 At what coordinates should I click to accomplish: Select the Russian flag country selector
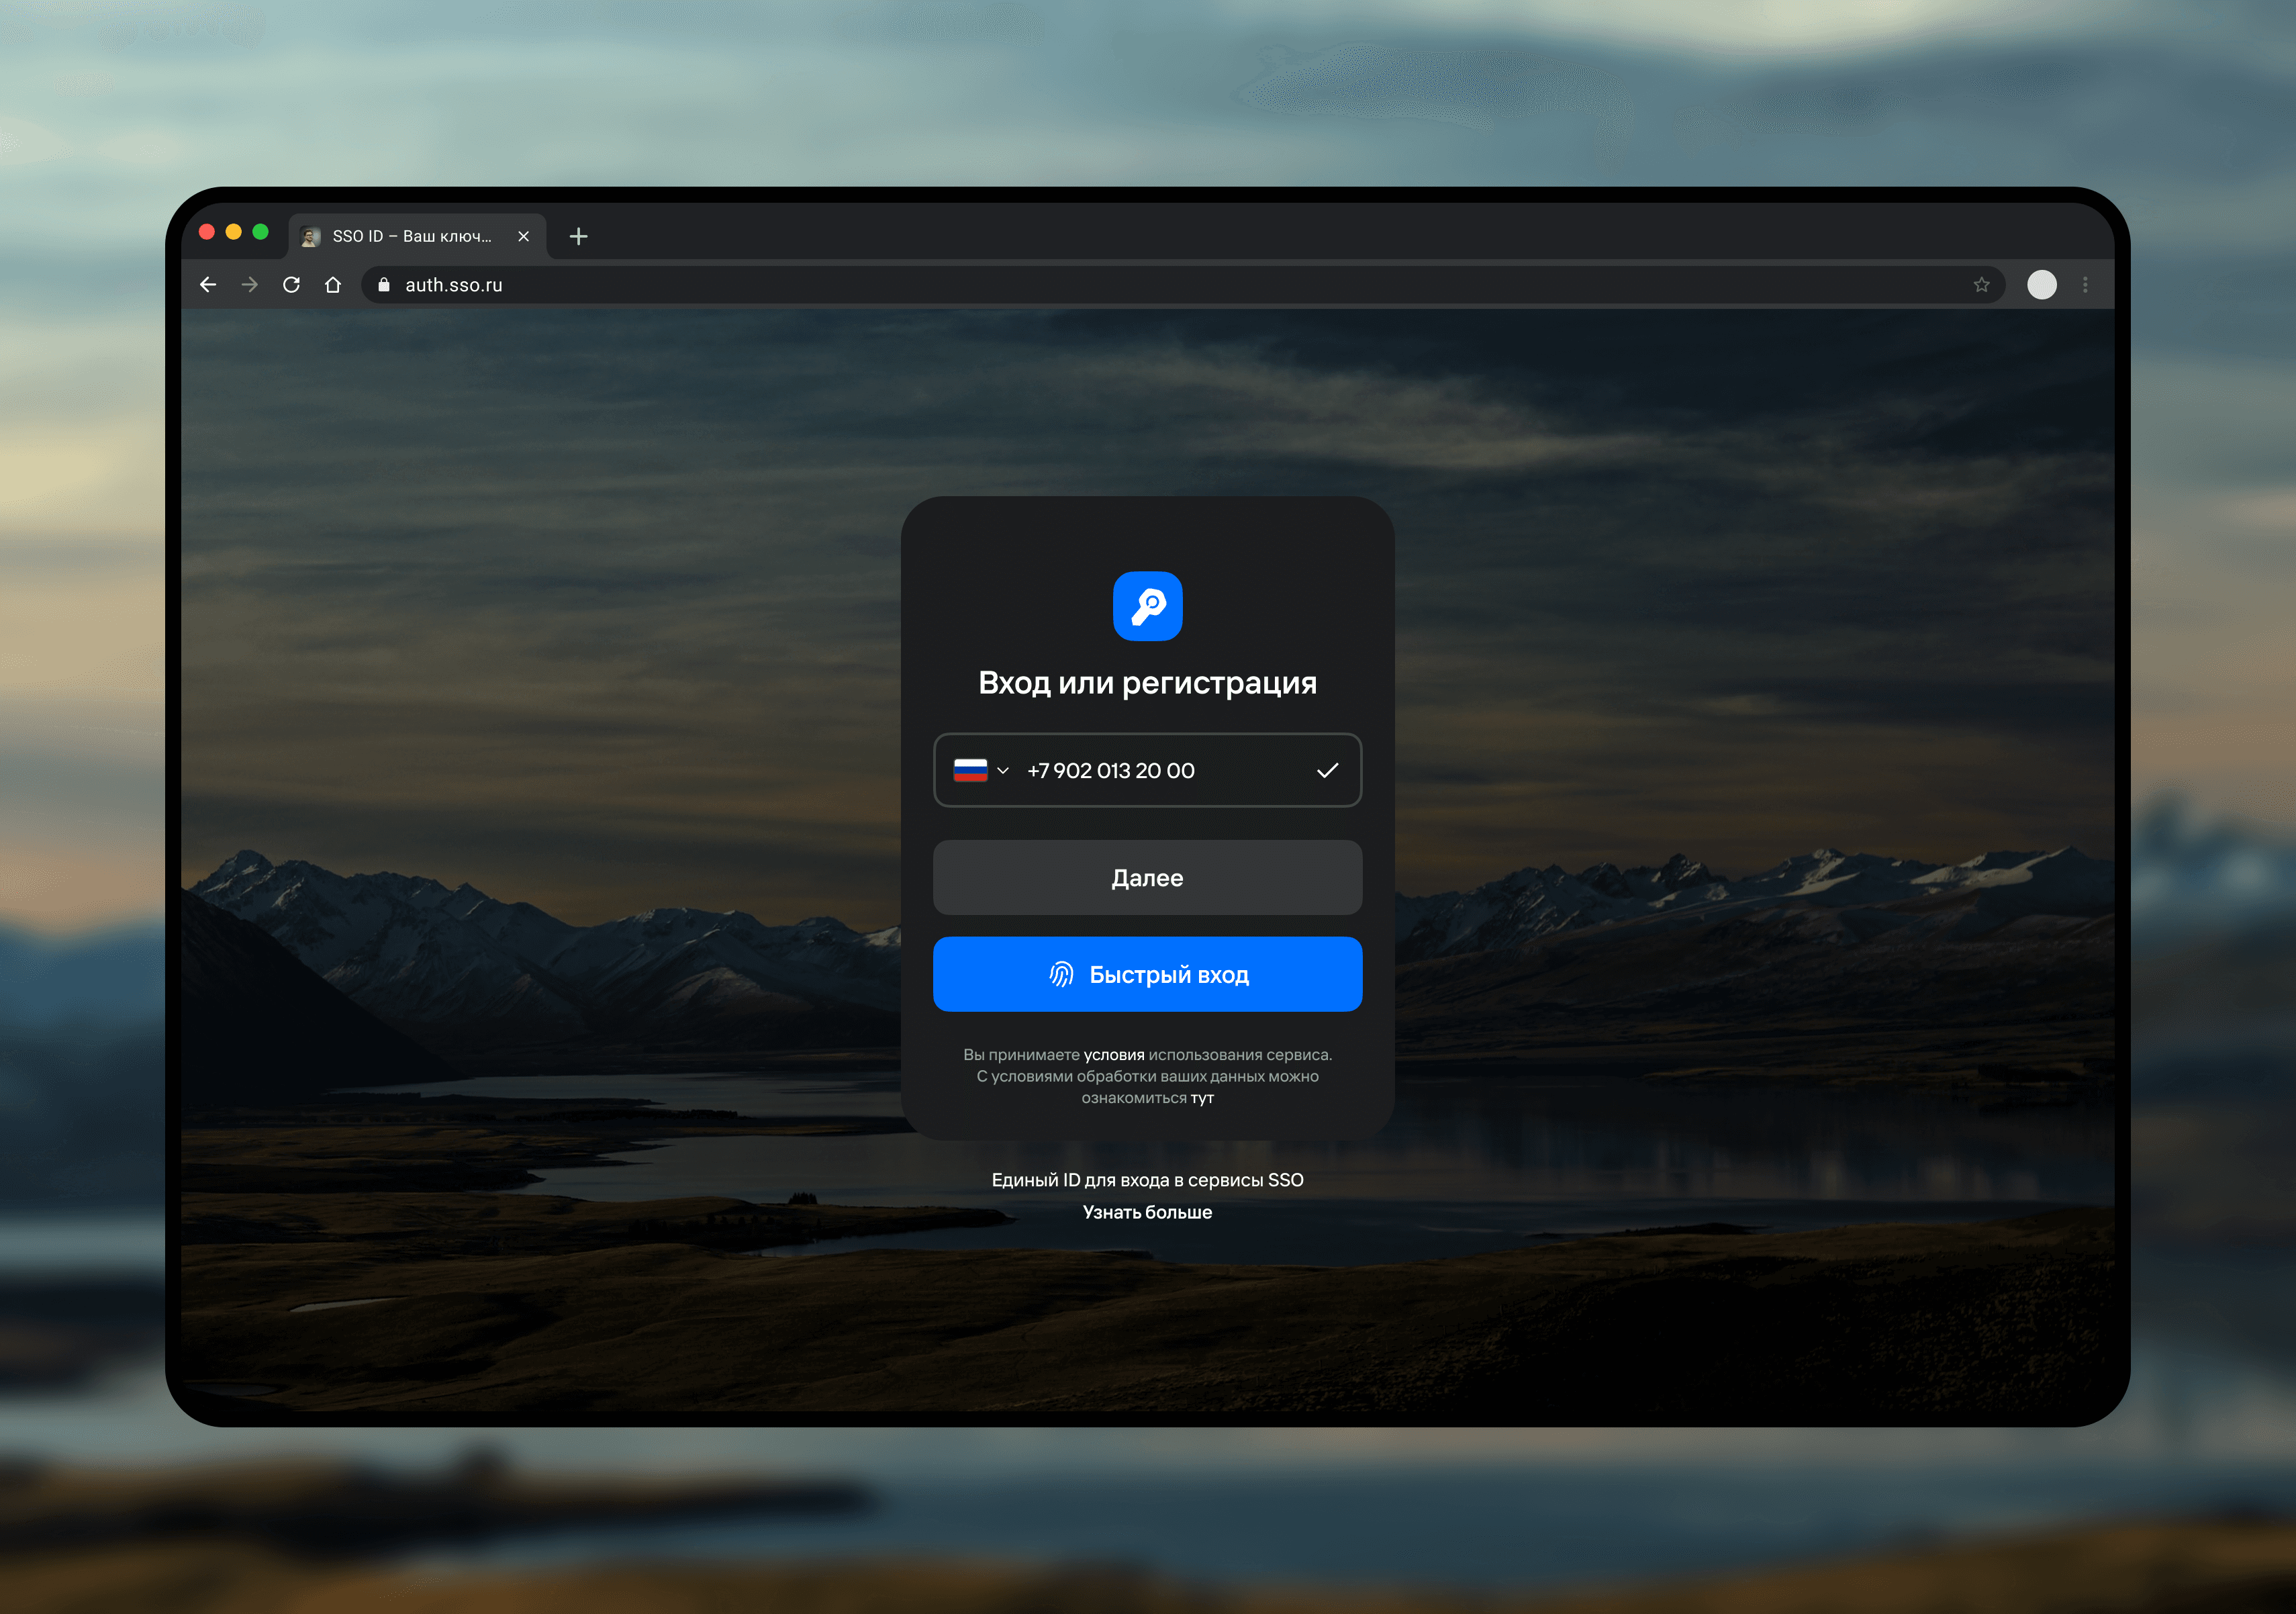970,770
